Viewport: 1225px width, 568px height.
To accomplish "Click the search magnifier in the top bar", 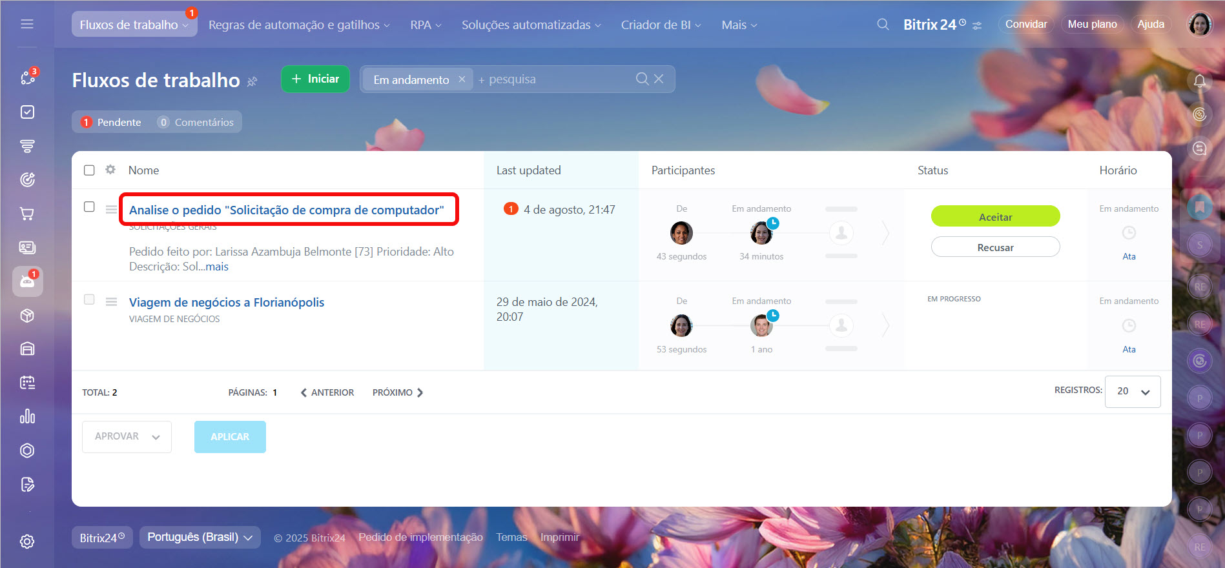I will click(x=883, y=25).
